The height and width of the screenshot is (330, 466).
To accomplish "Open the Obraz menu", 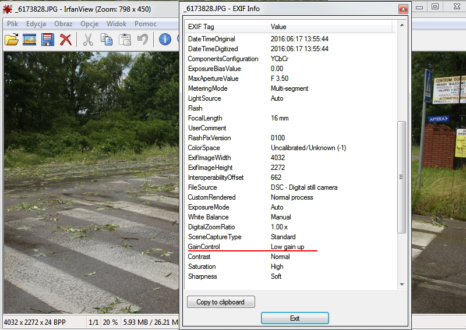I will 63,24.
